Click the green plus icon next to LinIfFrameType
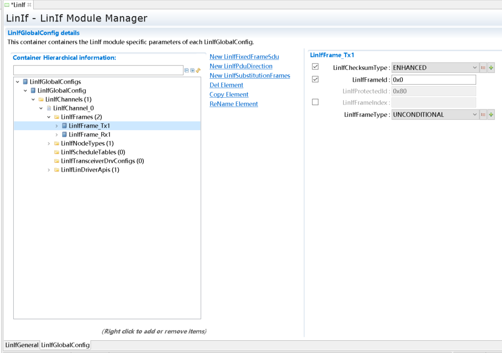 (491, 114)
